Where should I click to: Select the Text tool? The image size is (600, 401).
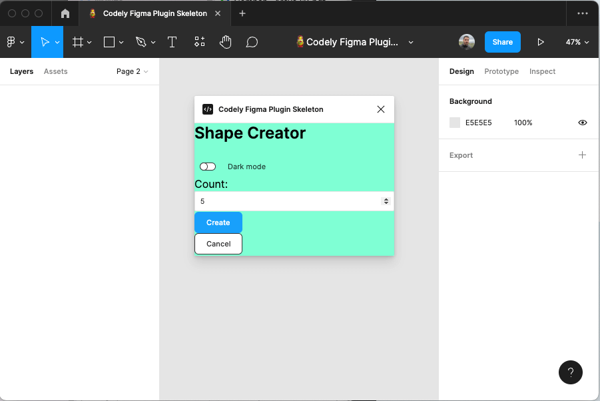(x=172, y=42)
